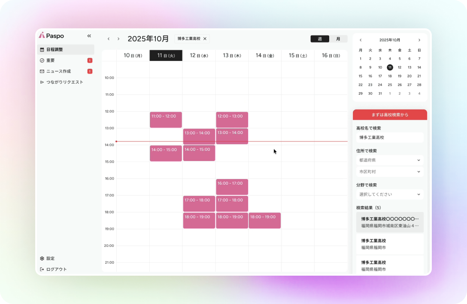
Task: Select 10日(月) column header
Action: coord(133,55)
